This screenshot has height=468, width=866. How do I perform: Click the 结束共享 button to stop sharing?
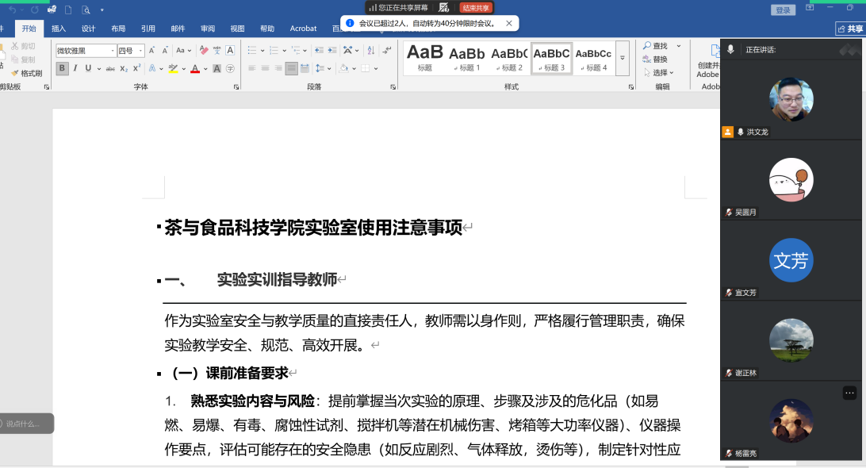[476, 7]
